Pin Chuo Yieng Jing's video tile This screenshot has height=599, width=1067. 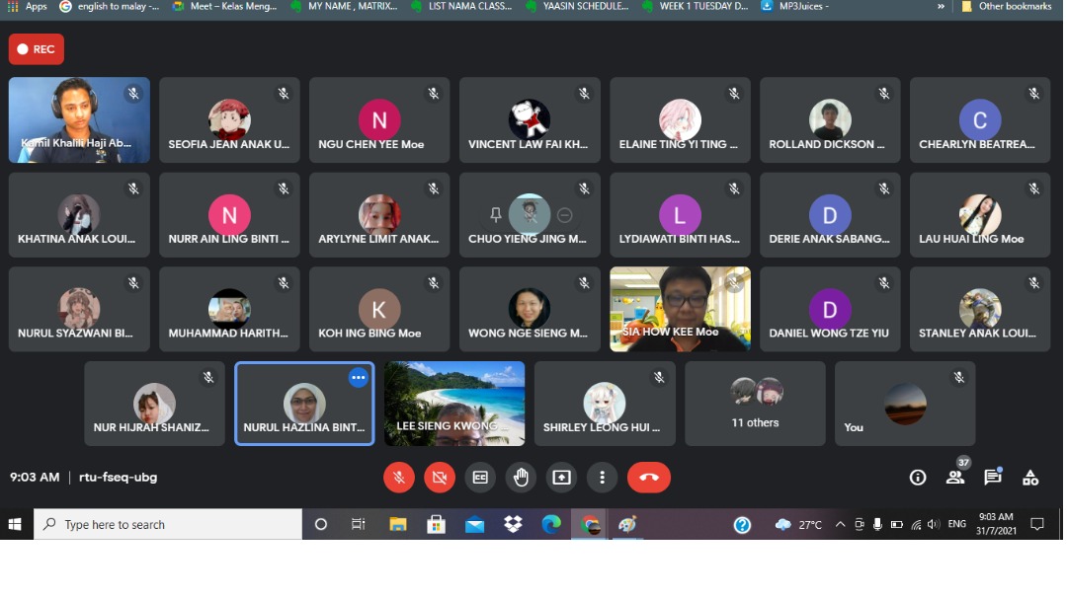coord(496,215)
